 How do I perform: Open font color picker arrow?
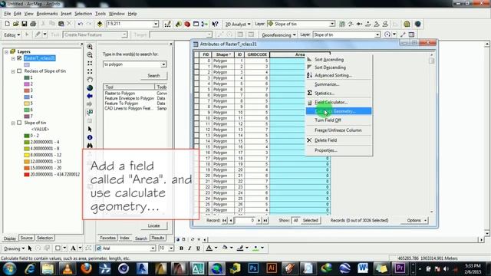pos(216,248)
